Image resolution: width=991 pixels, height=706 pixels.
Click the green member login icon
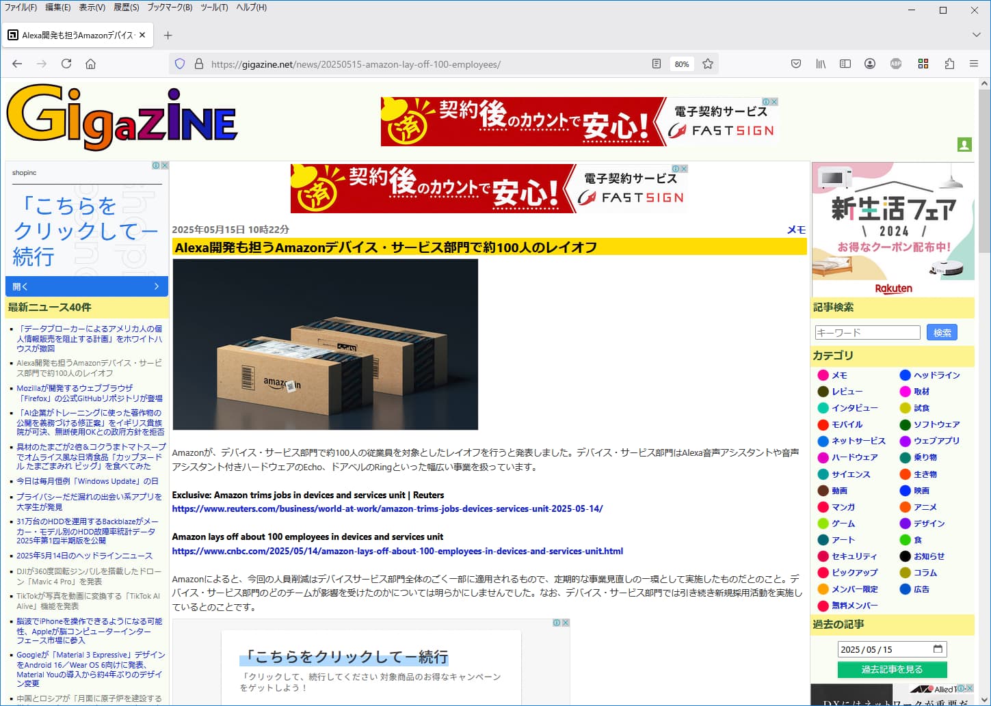(x=964, y=145)
